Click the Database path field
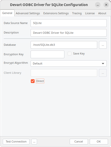 [x=64, y=45]
